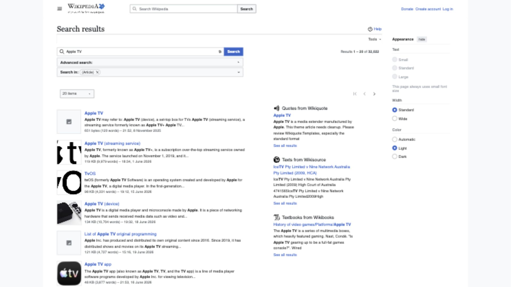This screenshot has height=287, width=511.
Task: Open History of video games Wikibooks link
Action: 312,225
